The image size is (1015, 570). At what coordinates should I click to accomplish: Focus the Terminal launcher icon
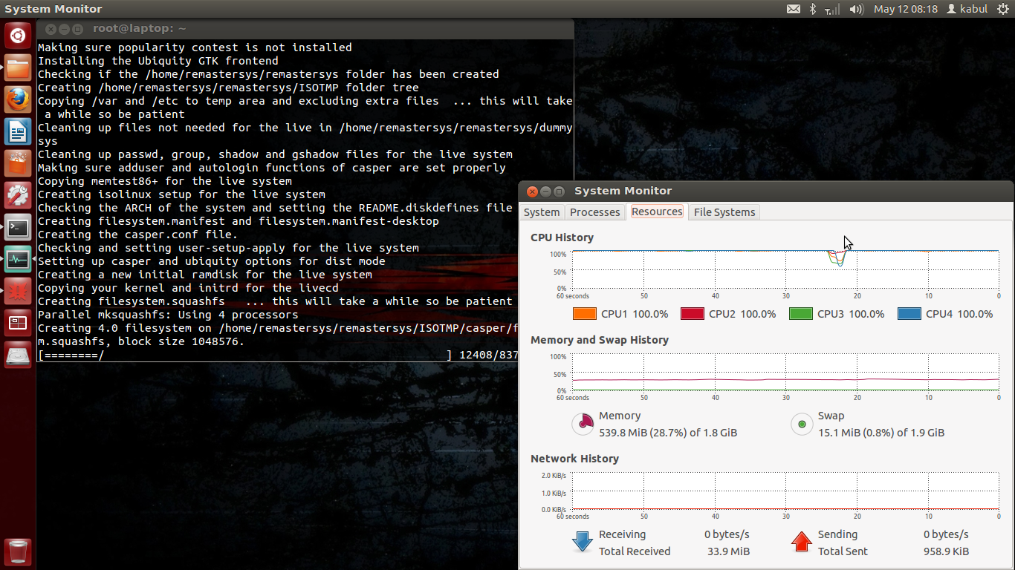click(18, 228)
